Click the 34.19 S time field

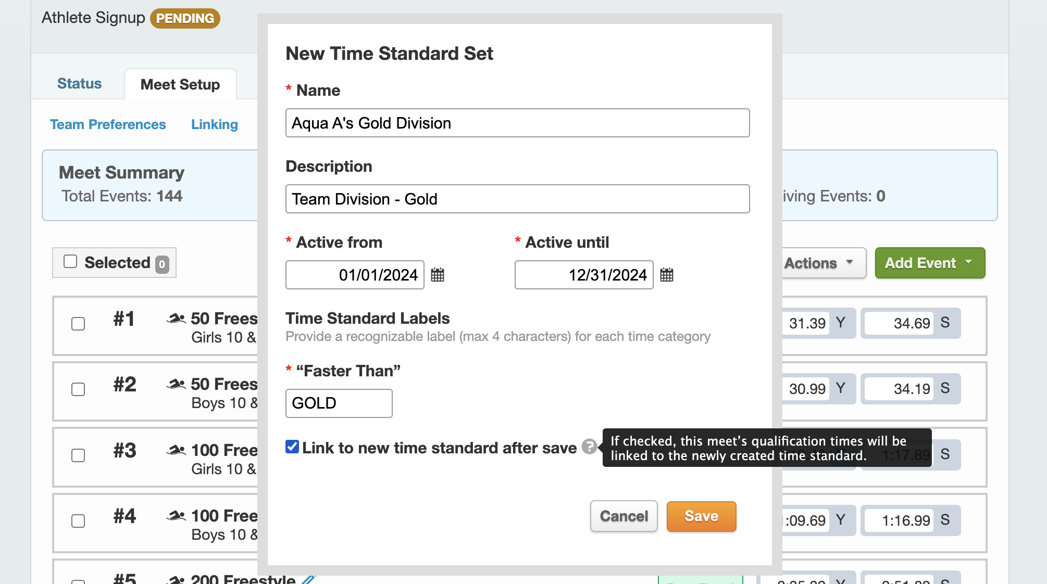coord(899,389)
